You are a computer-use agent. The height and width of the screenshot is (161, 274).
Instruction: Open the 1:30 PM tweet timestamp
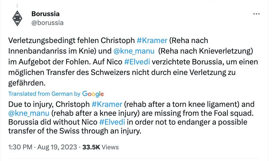tap(20, 147)
